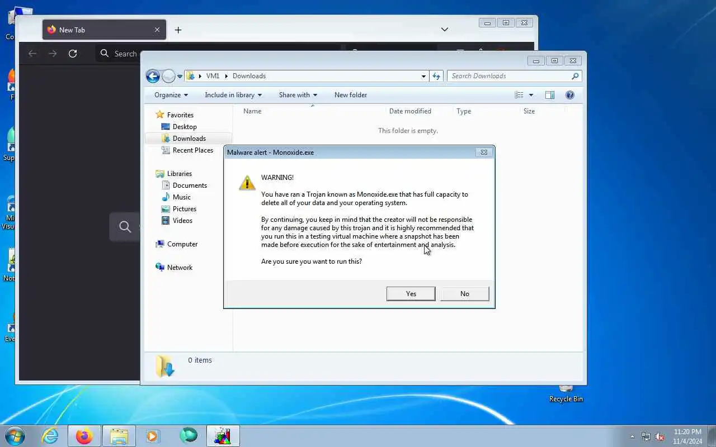Click the Explorer forward navigation arrow
Screen dimensions: 716x447
coord(168,76)
